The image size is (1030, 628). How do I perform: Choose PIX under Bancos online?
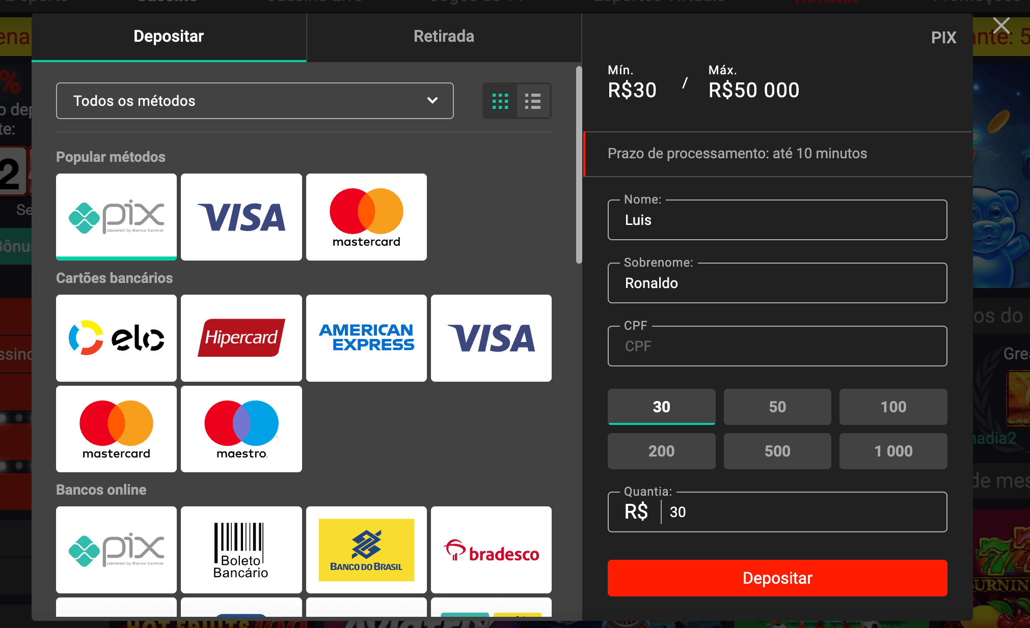[116, 550]
